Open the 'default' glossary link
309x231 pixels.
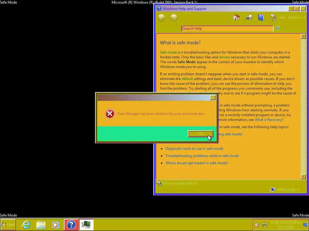(x=187, y=79)
